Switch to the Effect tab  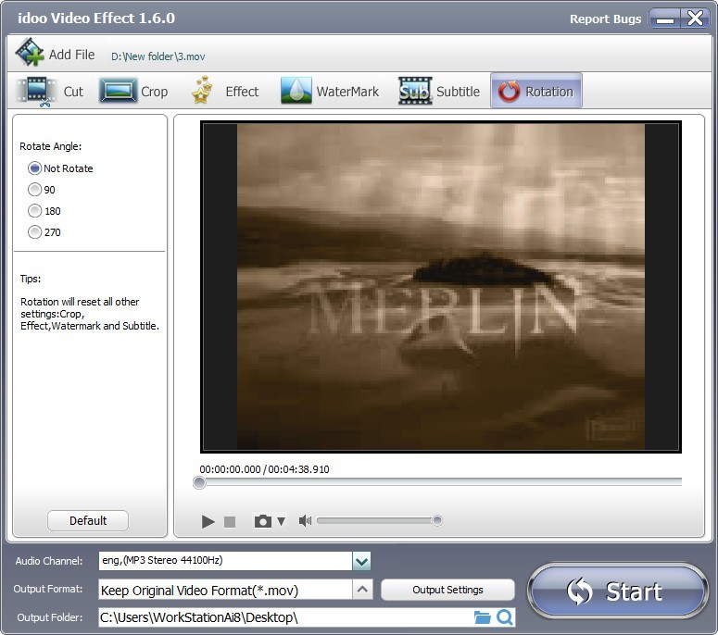point(225,91)
